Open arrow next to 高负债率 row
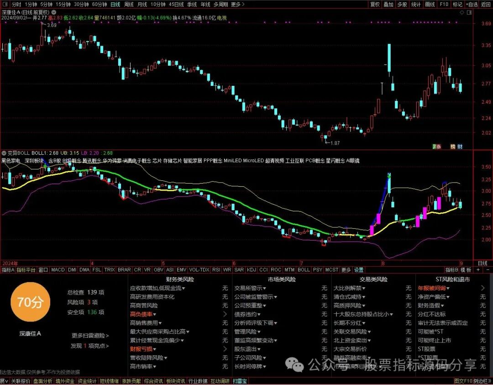The image size is (493, 385). click(x=225, y=314)
